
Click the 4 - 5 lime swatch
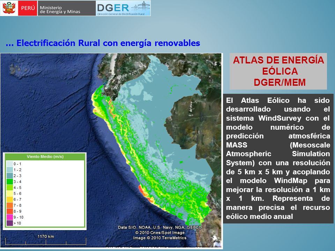(x=10, y=188)
